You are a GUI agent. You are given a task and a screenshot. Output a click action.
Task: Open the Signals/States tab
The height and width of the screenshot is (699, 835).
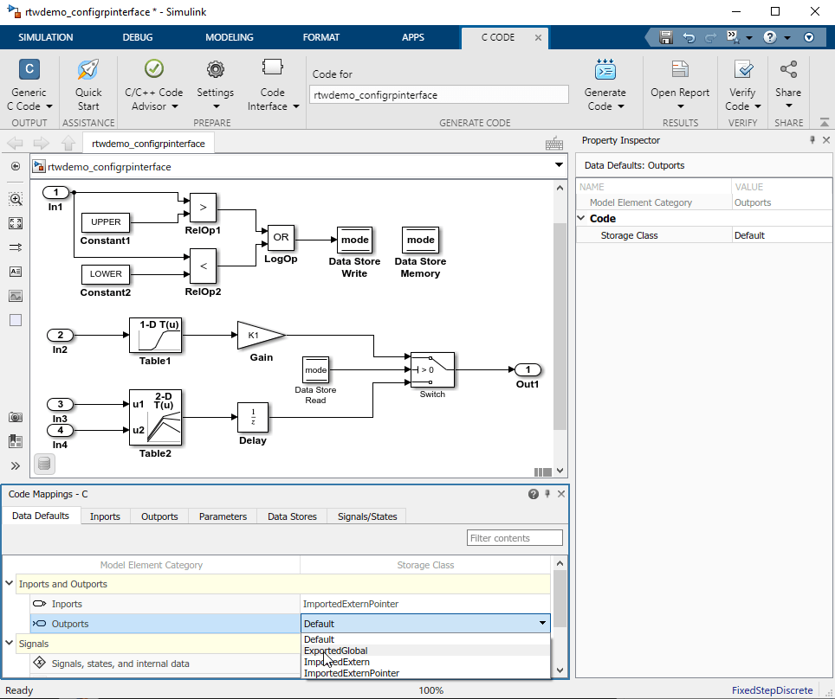pyautogui.click(x=367, y=516)
